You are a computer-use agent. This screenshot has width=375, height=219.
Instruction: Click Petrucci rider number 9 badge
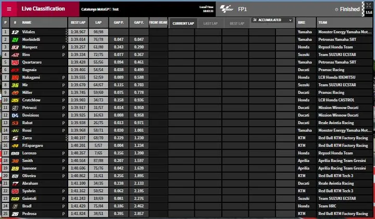pyautogui.click(x=15, y=108)
